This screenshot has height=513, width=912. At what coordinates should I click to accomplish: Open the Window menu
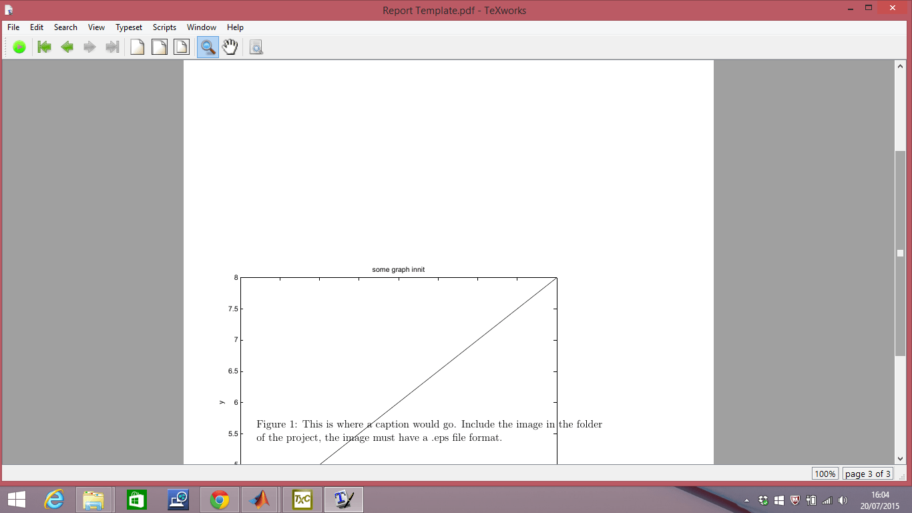pyautogui.click(x=202, y=27)
